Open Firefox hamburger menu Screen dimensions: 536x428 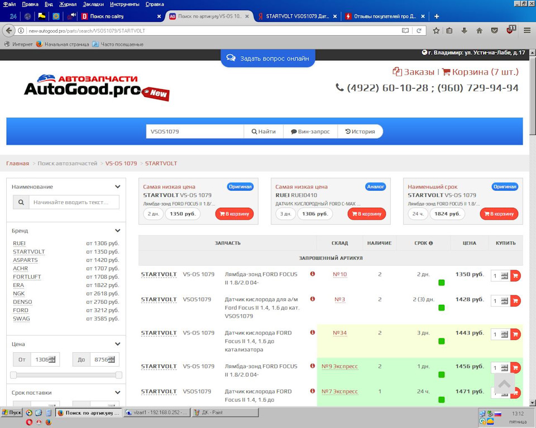[x=527, y=31]
